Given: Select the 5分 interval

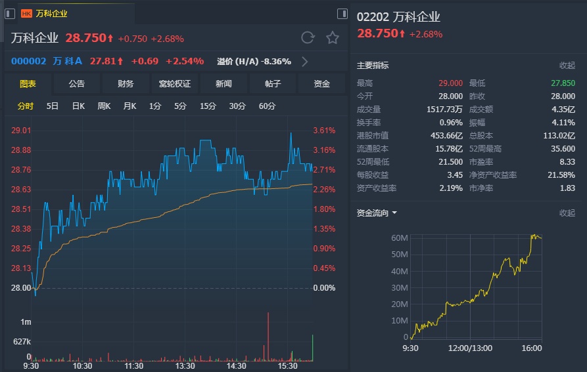Looking at the screenshot, I should tap(180, 106).
